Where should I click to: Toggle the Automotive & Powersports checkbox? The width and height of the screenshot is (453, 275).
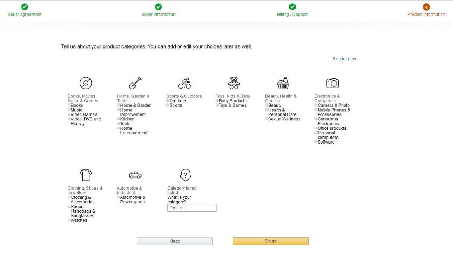click(x=119, y=197)
